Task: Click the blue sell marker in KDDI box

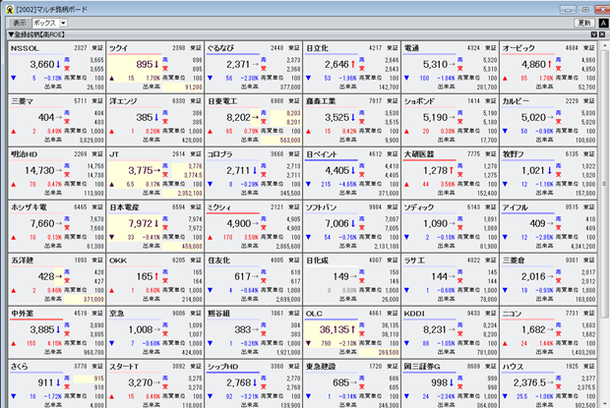Action: pos(459,324)
